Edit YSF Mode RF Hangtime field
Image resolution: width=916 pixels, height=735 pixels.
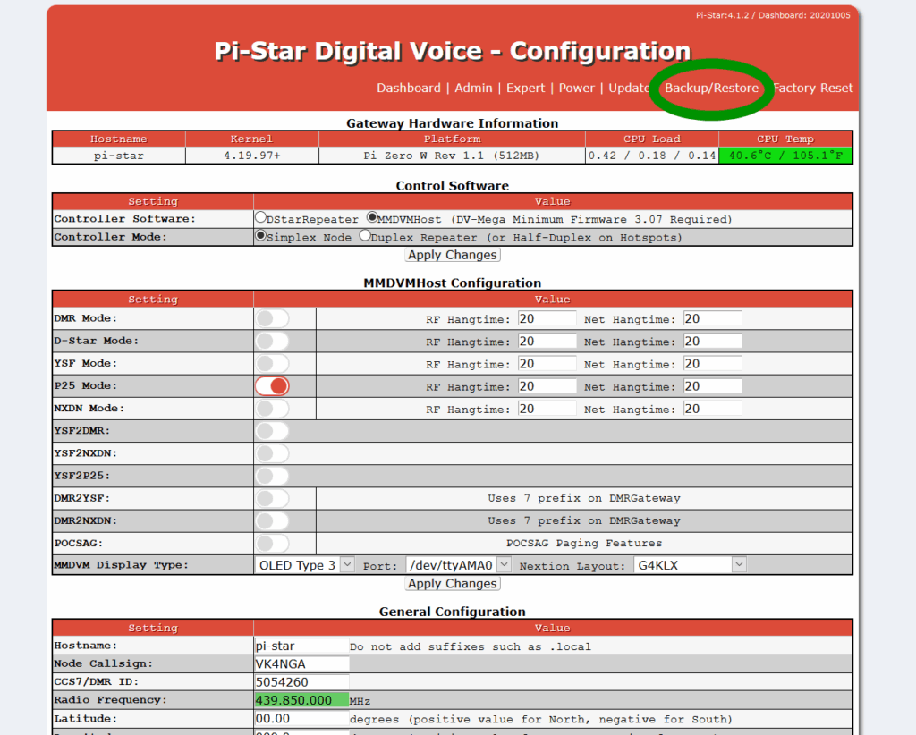[547, 364]
